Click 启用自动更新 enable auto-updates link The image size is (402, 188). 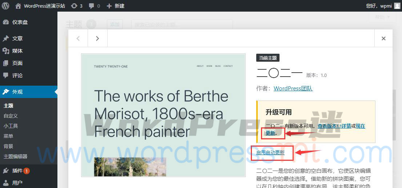point(270,153)
